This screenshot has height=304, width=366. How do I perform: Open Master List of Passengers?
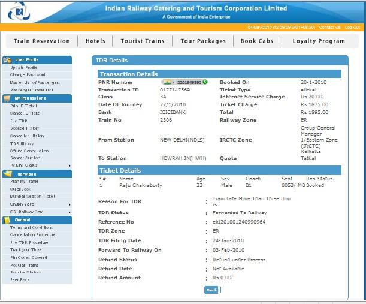[x=35, y=83]
